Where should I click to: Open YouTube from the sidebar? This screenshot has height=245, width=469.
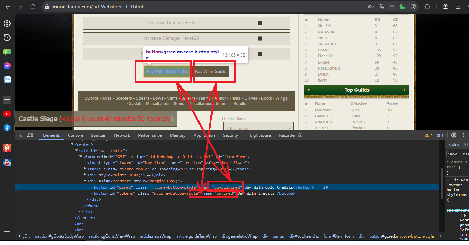(7, 114)
